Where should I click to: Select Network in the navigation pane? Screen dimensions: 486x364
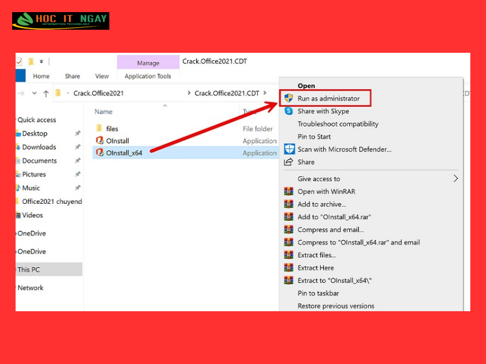coord(30,288)
